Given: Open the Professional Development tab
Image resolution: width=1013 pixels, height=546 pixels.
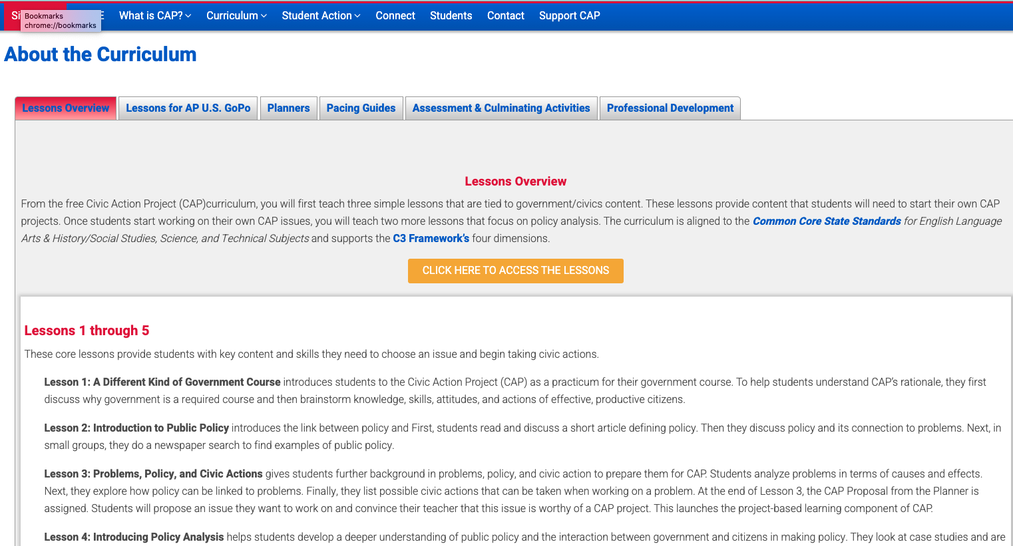Looking at the screenshot, I should [x=670, y=108].
